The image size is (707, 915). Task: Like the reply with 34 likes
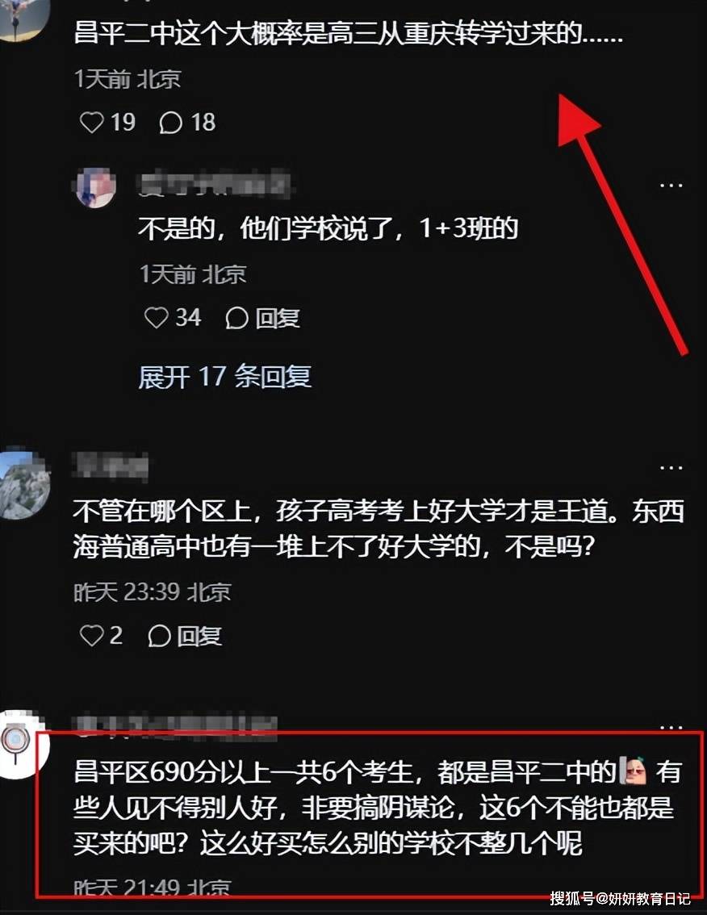click(x=156, y=317)
